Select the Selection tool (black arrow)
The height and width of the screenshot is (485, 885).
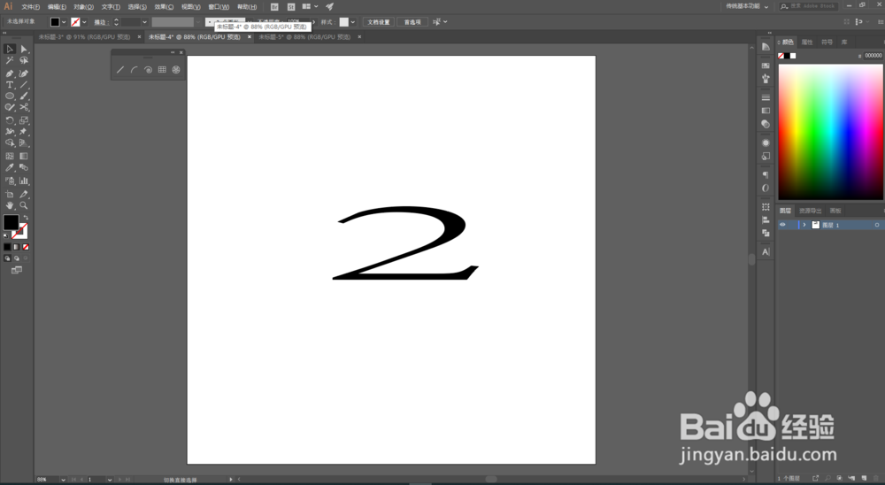point(10,50)
